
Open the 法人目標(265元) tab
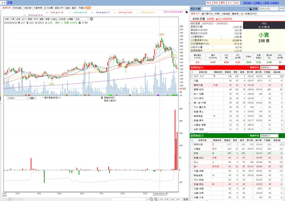248,14
